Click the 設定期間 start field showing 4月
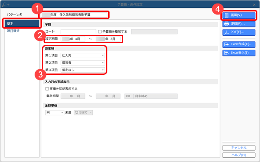 (x=73, y=39)
